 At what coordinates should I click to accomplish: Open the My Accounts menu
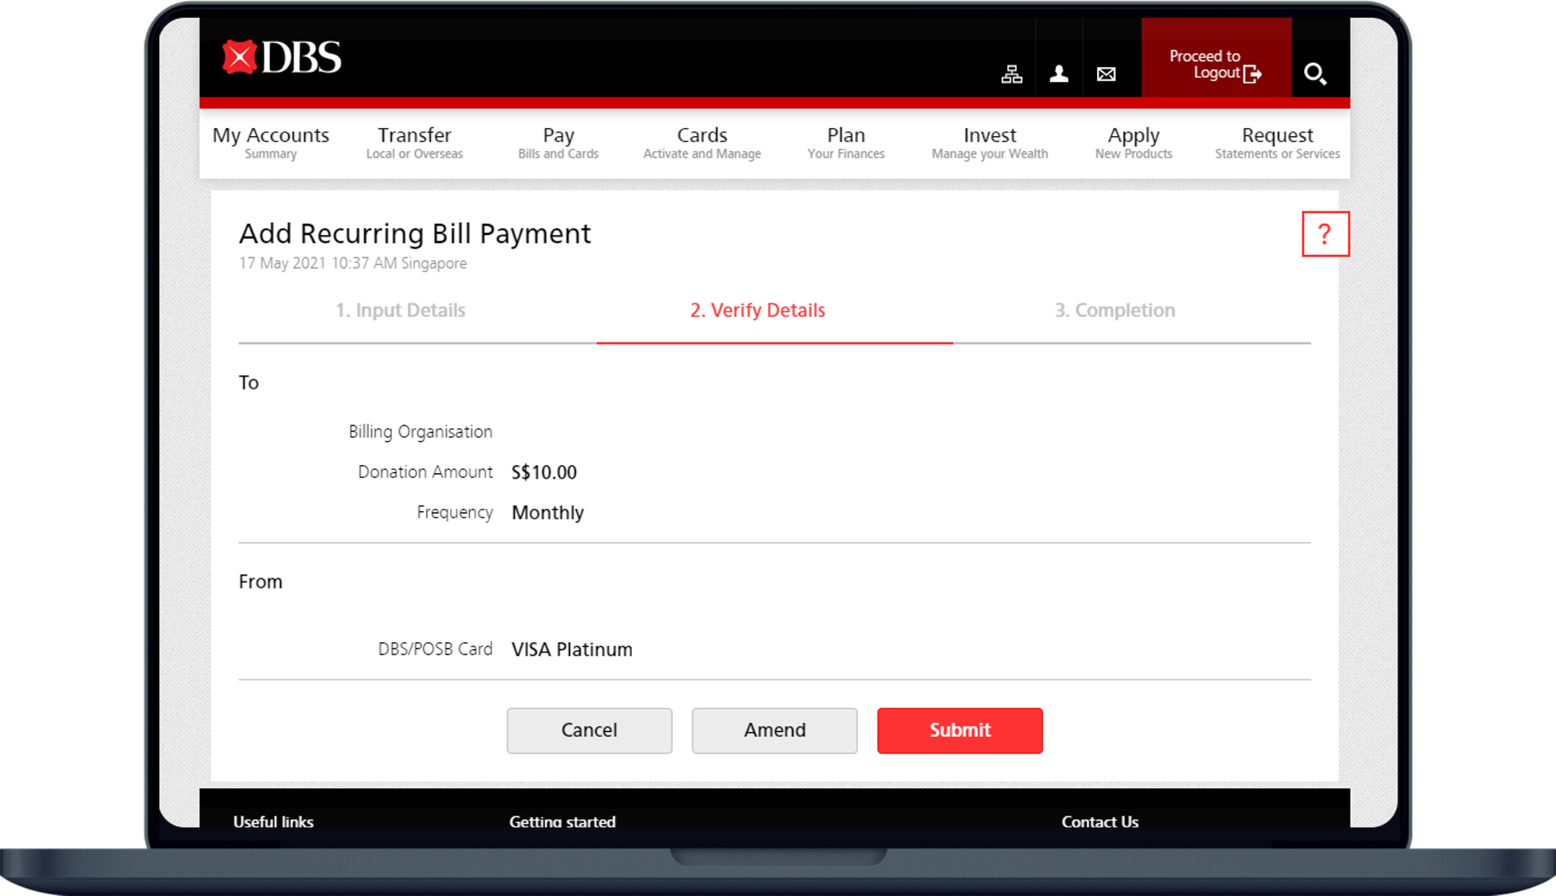click(271, 142)
